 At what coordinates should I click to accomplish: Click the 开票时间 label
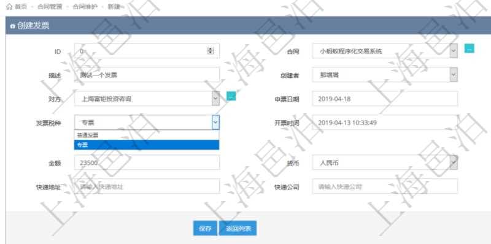click(x=287, y=123)
